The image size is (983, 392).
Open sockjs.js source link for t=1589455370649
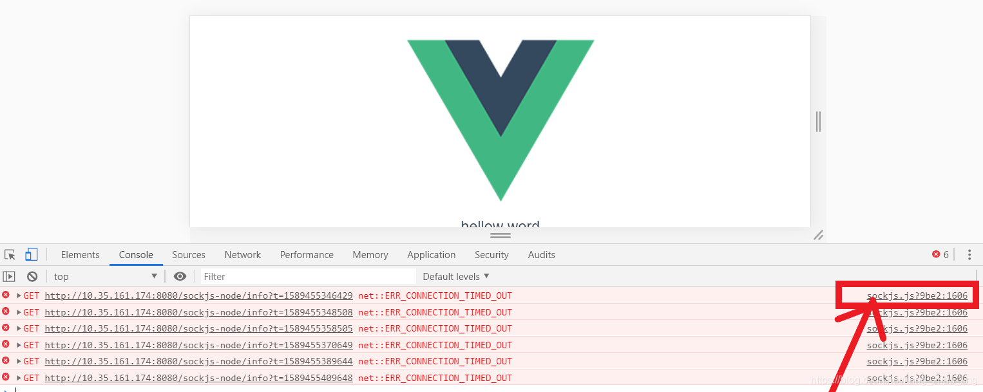[x=917, y=345]
